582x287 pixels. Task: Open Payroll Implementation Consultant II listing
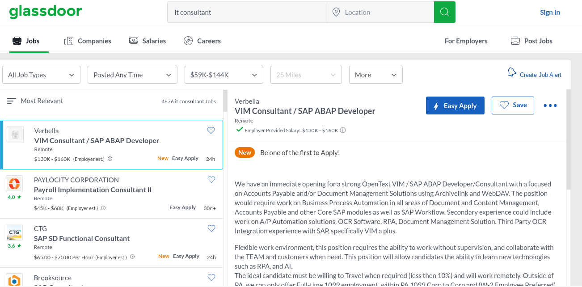[93, 190]
